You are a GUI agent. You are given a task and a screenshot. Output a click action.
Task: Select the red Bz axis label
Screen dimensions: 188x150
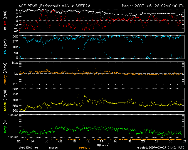click(5, 23)
